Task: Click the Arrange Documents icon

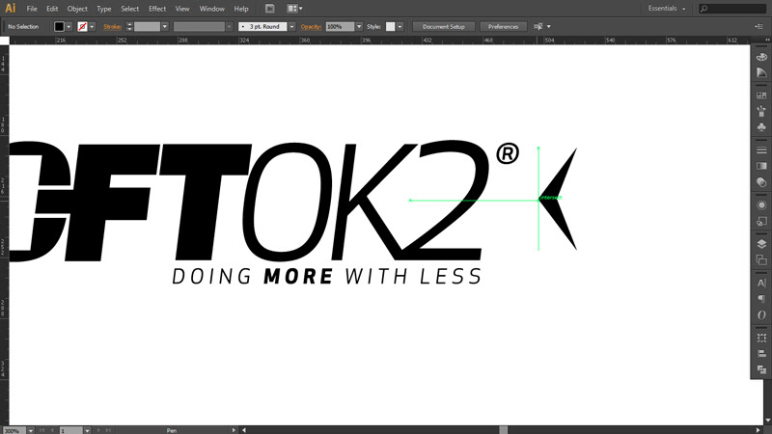Action: [292, 8]
